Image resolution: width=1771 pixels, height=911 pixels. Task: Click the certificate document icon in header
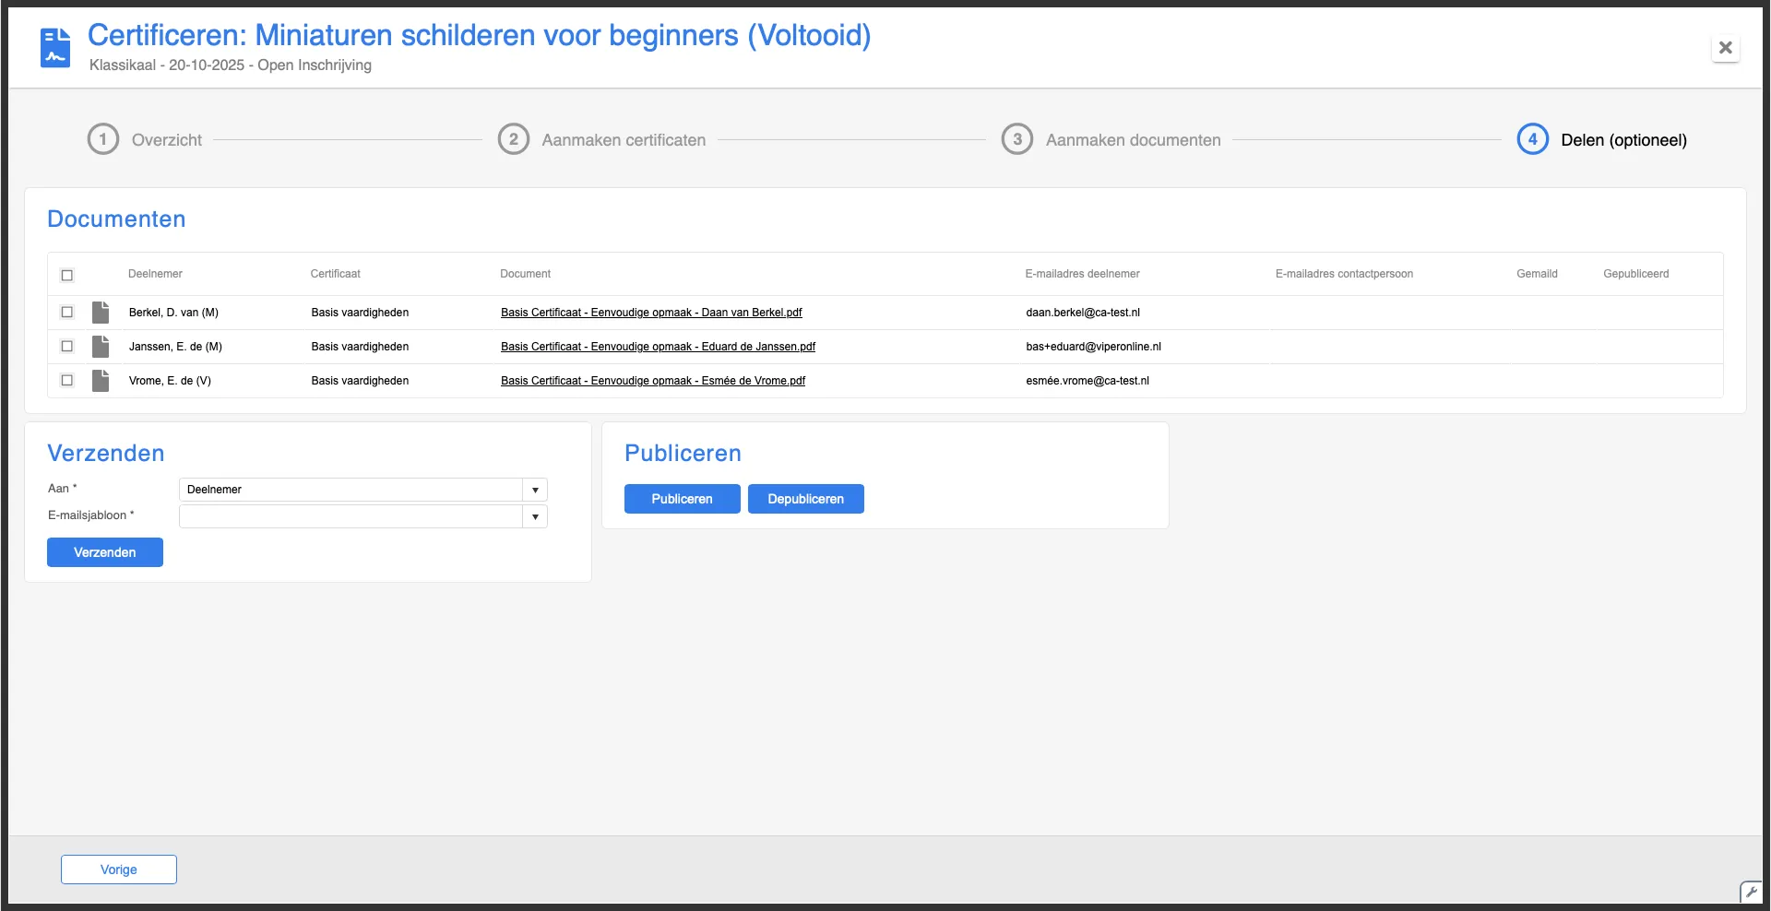[55, 48]
